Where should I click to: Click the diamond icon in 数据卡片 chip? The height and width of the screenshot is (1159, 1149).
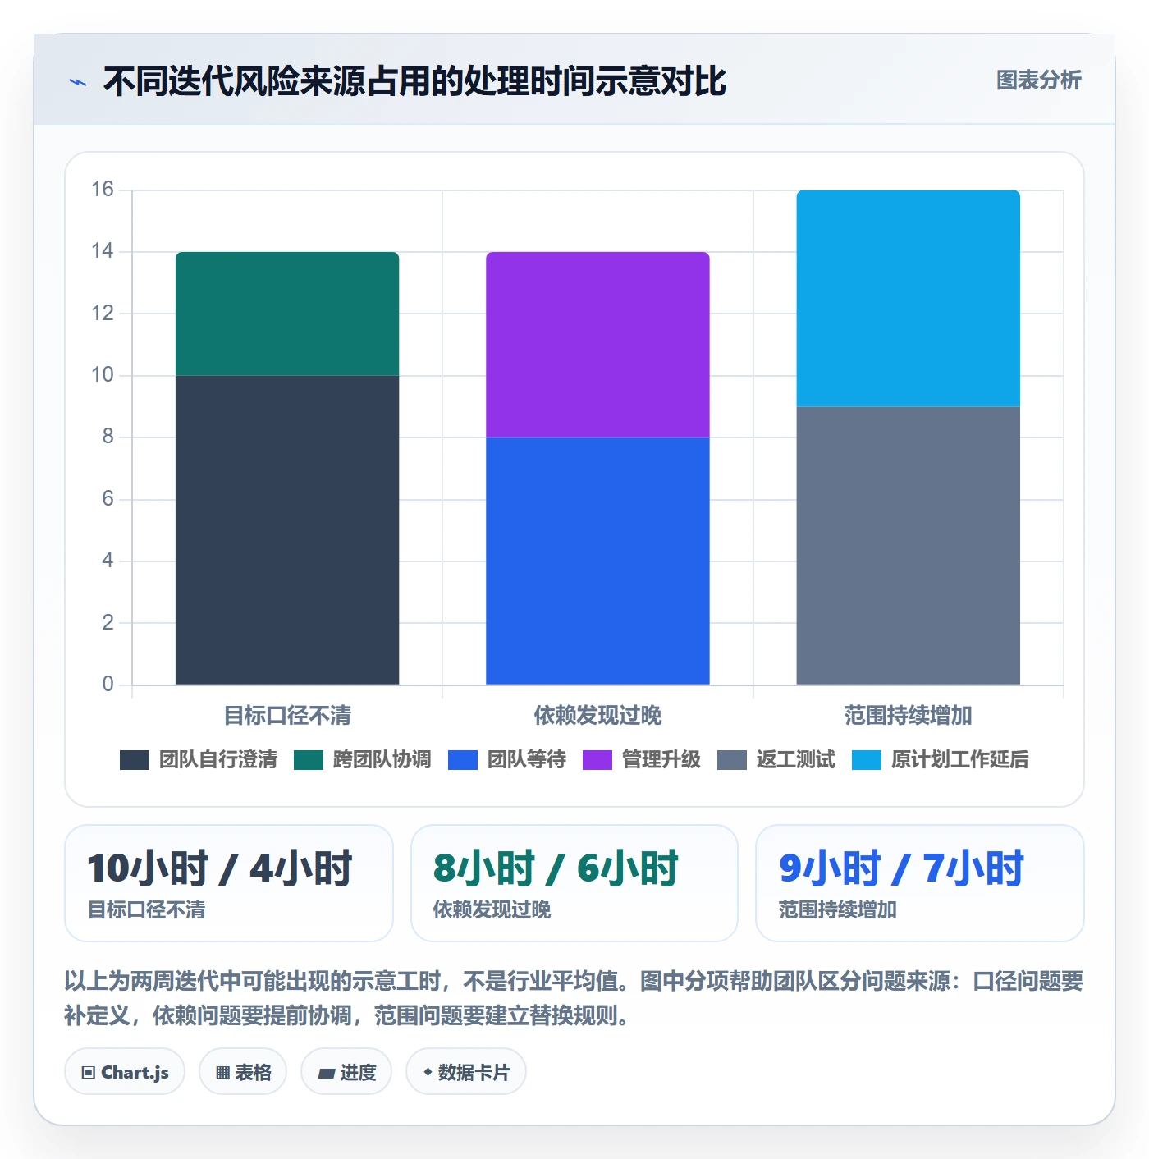click(x=427, y=1072)
